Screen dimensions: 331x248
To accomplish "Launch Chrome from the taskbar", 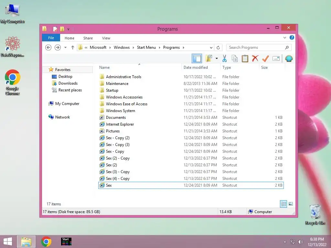I will (46, 242).
